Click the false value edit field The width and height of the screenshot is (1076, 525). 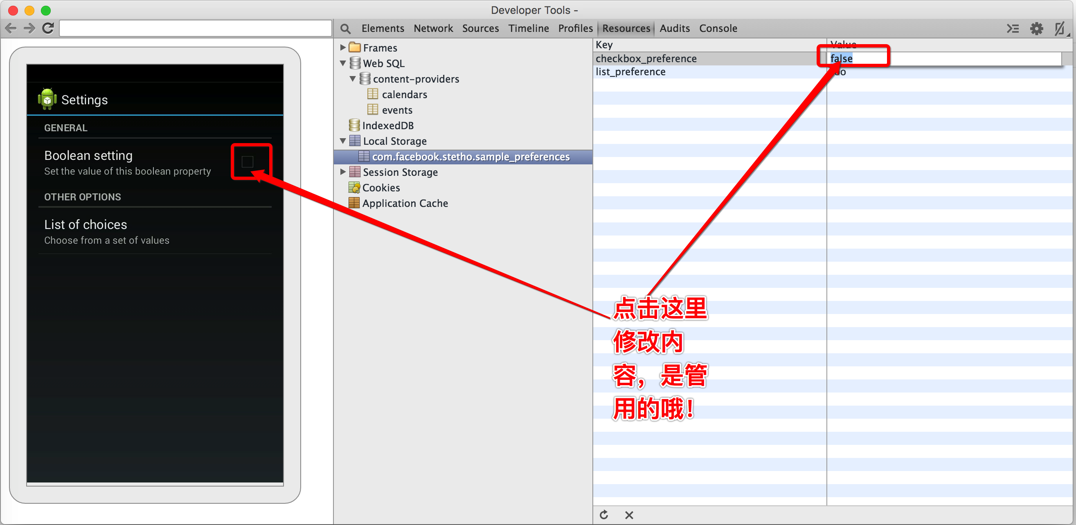(x=944, y=58)
